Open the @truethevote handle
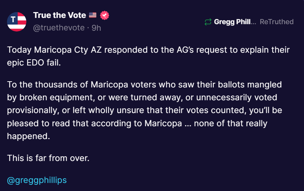 point(59,28)
